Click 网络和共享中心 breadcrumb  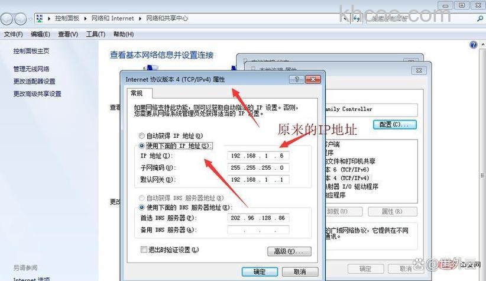tap(167, 18)
